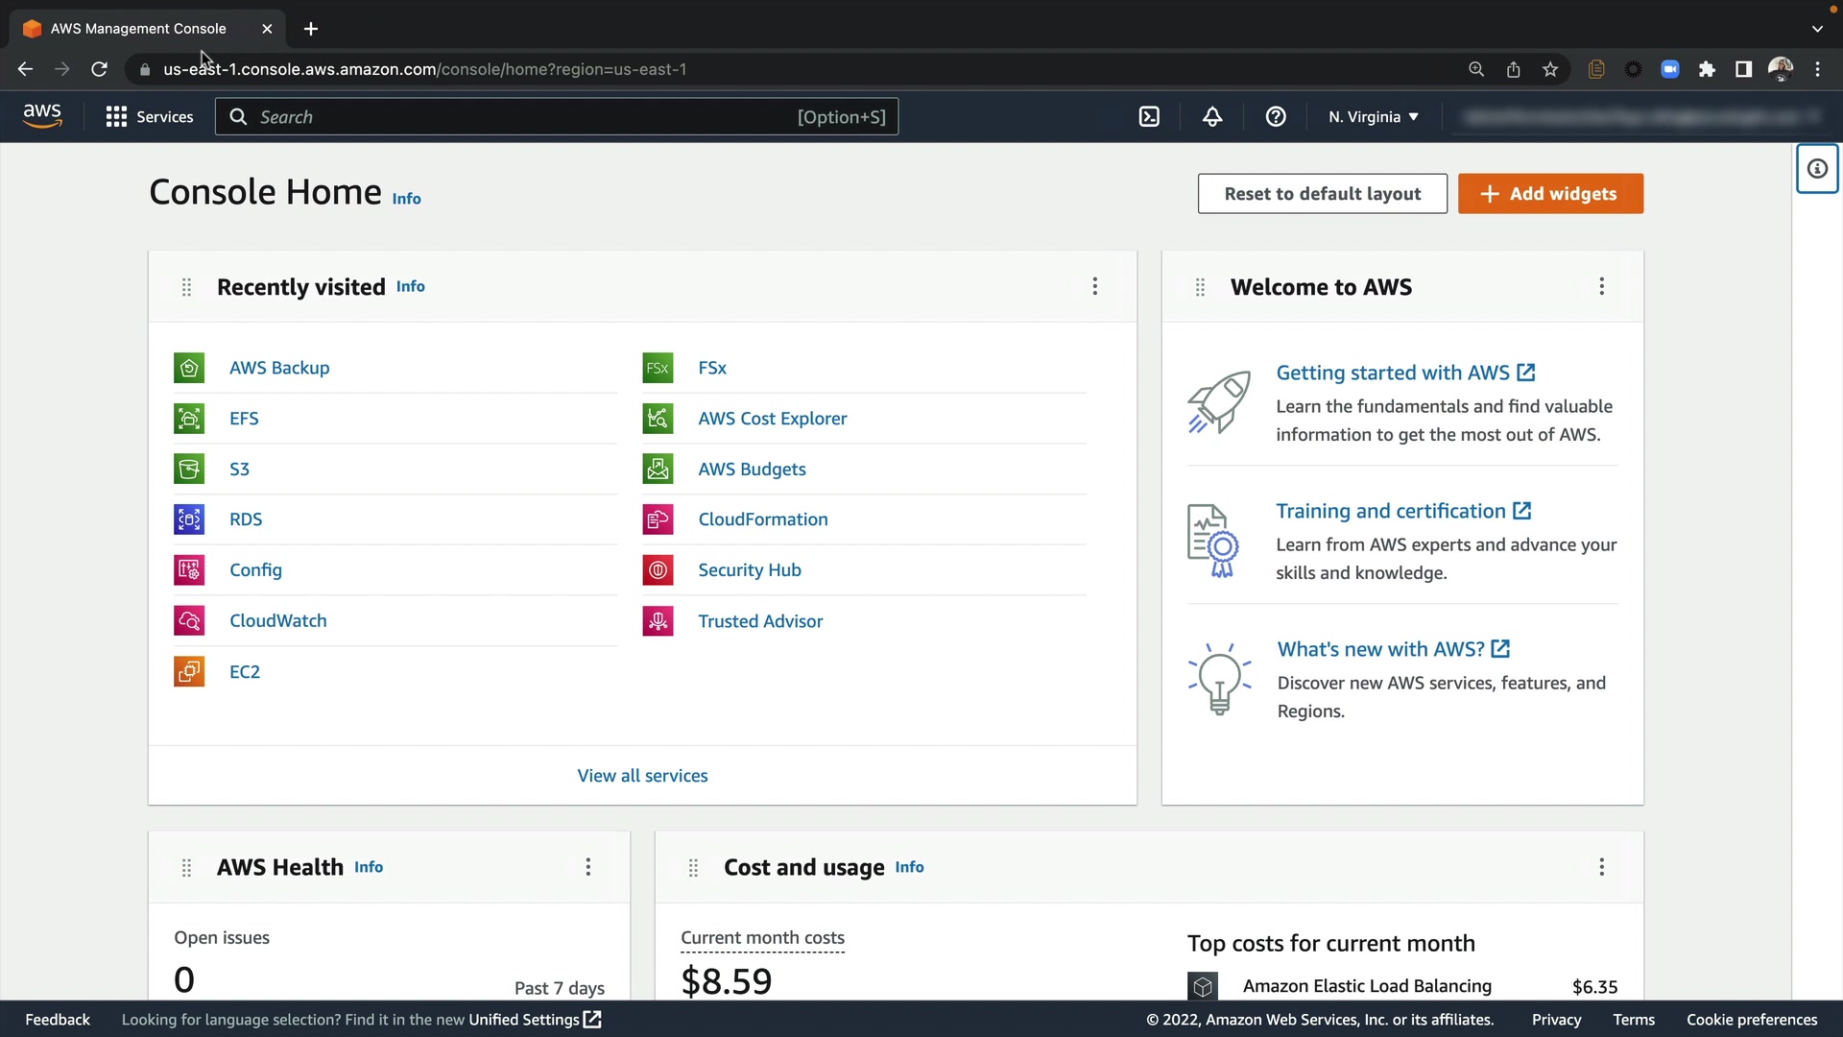Viewport: 1843px width, 1037px height.
Task: Click the CloudWatch service icon
Action: point(189,620)
